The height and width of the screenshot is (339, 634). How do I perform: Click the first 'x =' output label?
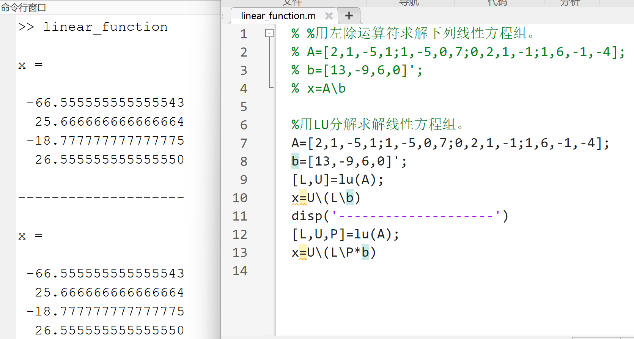[x=30, y=65]
